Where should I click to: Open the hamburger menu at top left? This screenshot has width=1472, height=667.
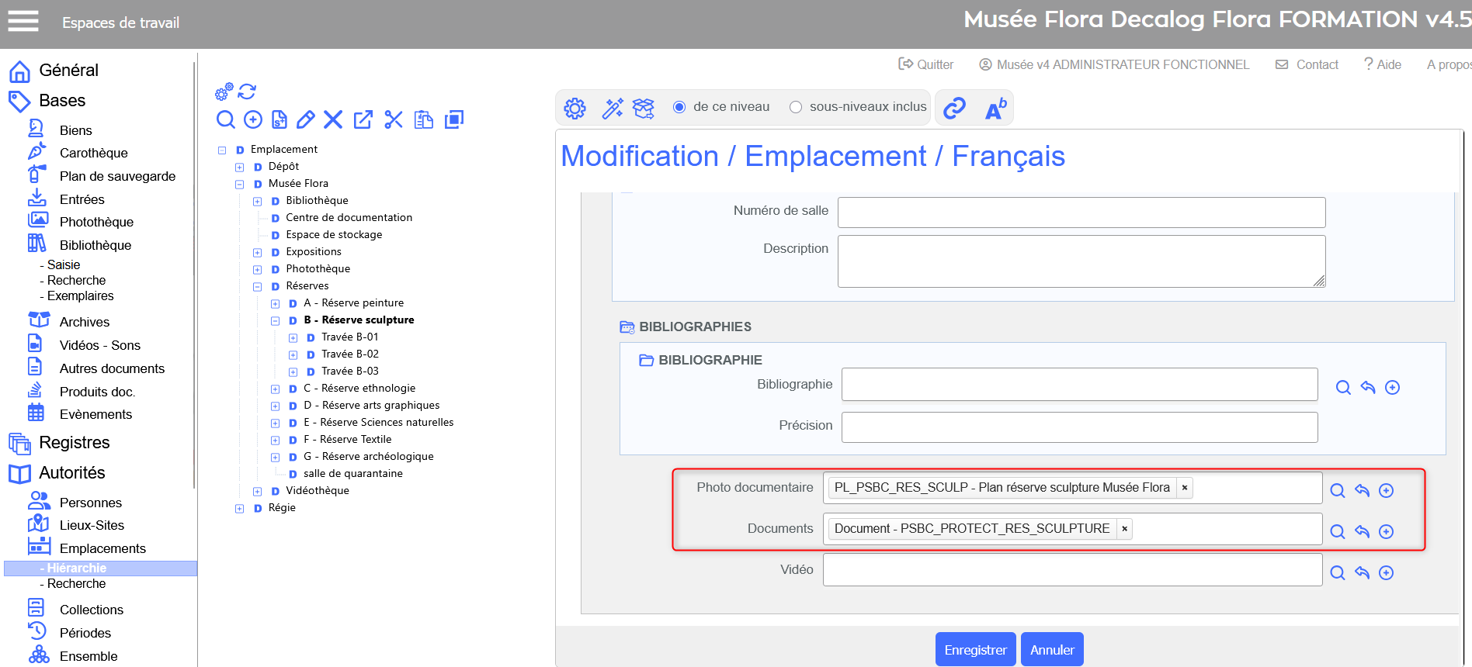(x=23, y=22)
